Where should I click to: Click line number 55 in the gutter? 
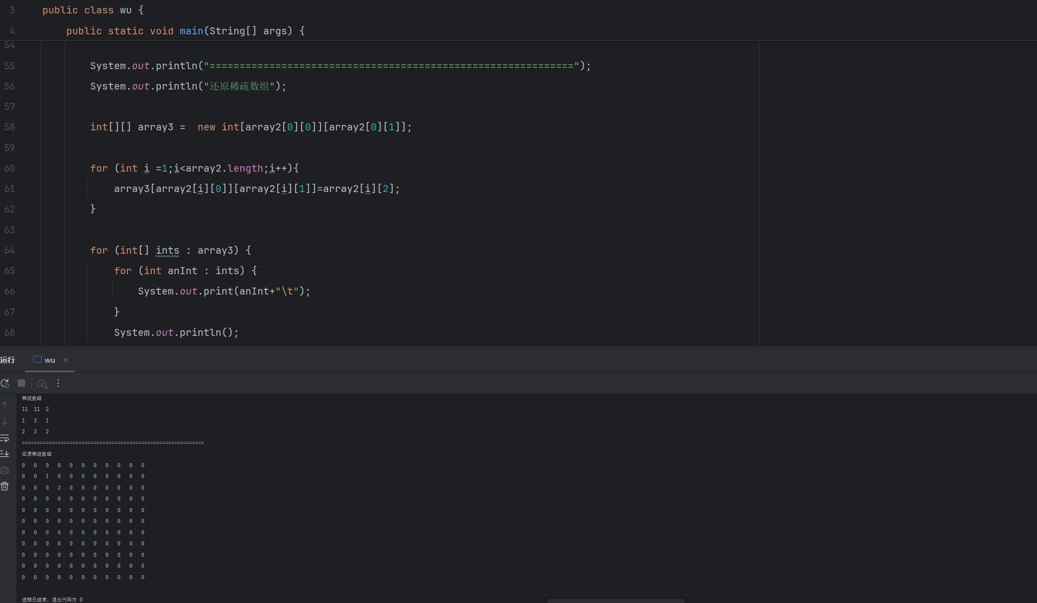pyautogui.click(x=9, y=66)
